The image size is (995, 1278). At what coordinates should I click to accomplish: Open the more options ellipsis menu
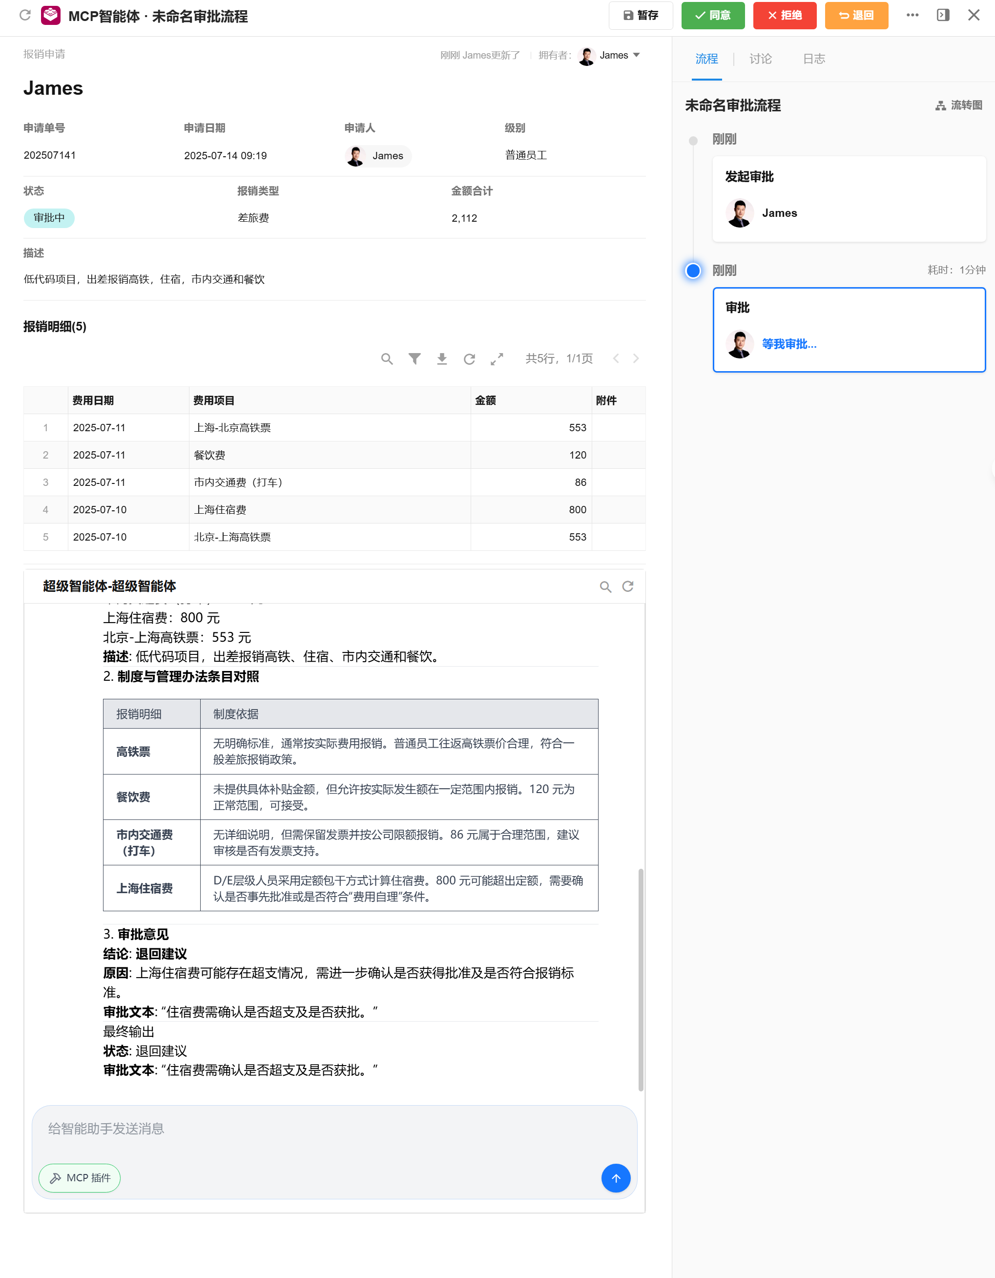(x=912, y=15)
